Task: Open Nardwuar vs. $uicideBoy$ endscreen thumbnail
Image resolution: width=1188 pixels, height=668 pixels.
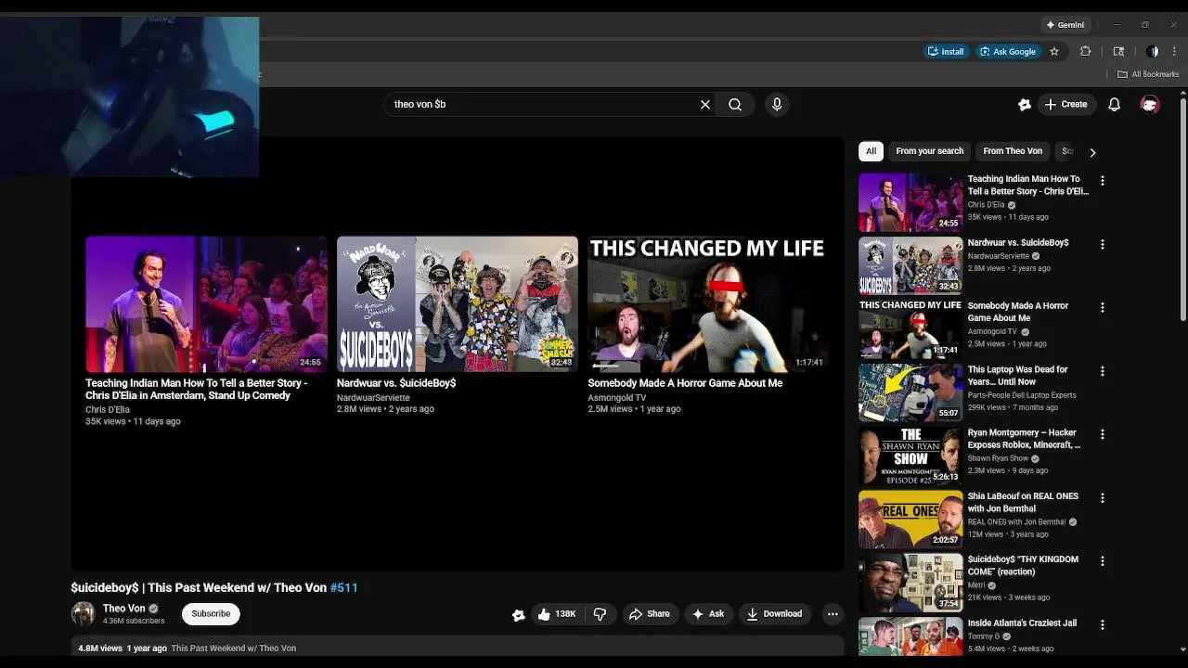Action: pyautogui.click(x=458, y=304)
